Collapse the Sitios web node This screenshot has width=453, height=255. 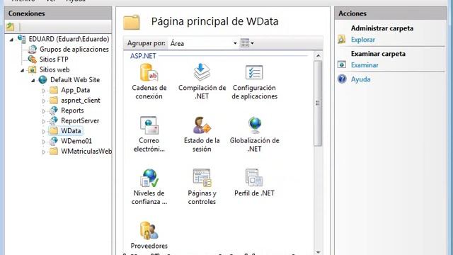click(x=22, y=70)
